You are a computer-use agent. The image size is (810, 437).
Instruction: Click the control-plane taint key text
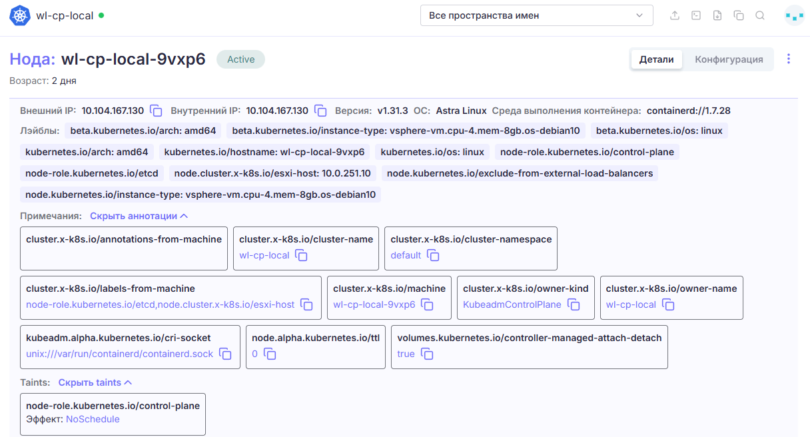pos(113,406)
